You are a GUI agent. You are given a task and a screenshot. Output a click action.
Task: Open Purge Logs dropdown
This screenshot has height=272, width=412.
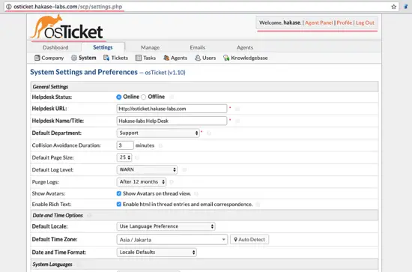pyautogui.click(x=142, y=181)
